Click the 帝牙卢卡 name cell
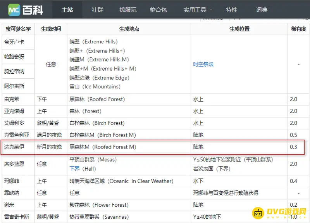Viewport: 310px width, 223px height. coord(14,42)
